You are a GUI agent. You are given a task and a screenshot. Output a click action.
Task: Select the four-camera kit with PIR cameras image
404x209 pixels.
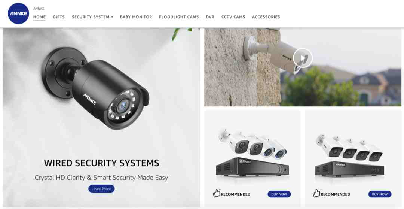252,154
